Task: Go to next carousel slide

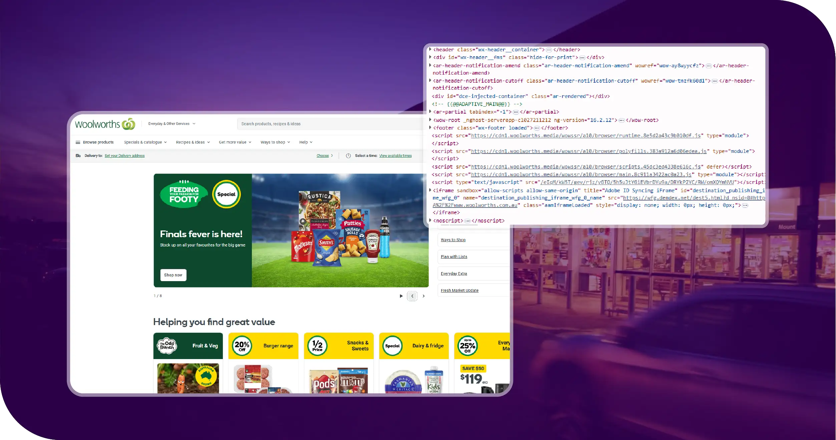Action: [x=423, y=296]
